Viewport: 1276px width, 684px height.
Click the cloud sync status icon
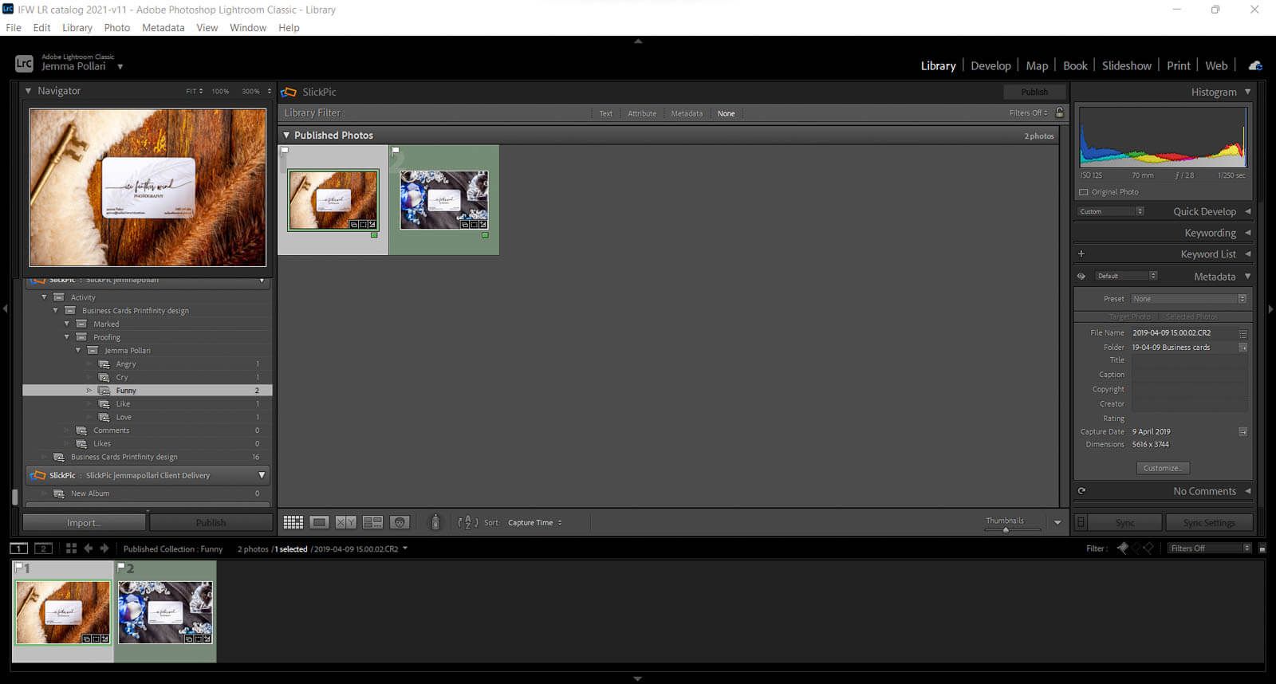[1255, 65]
